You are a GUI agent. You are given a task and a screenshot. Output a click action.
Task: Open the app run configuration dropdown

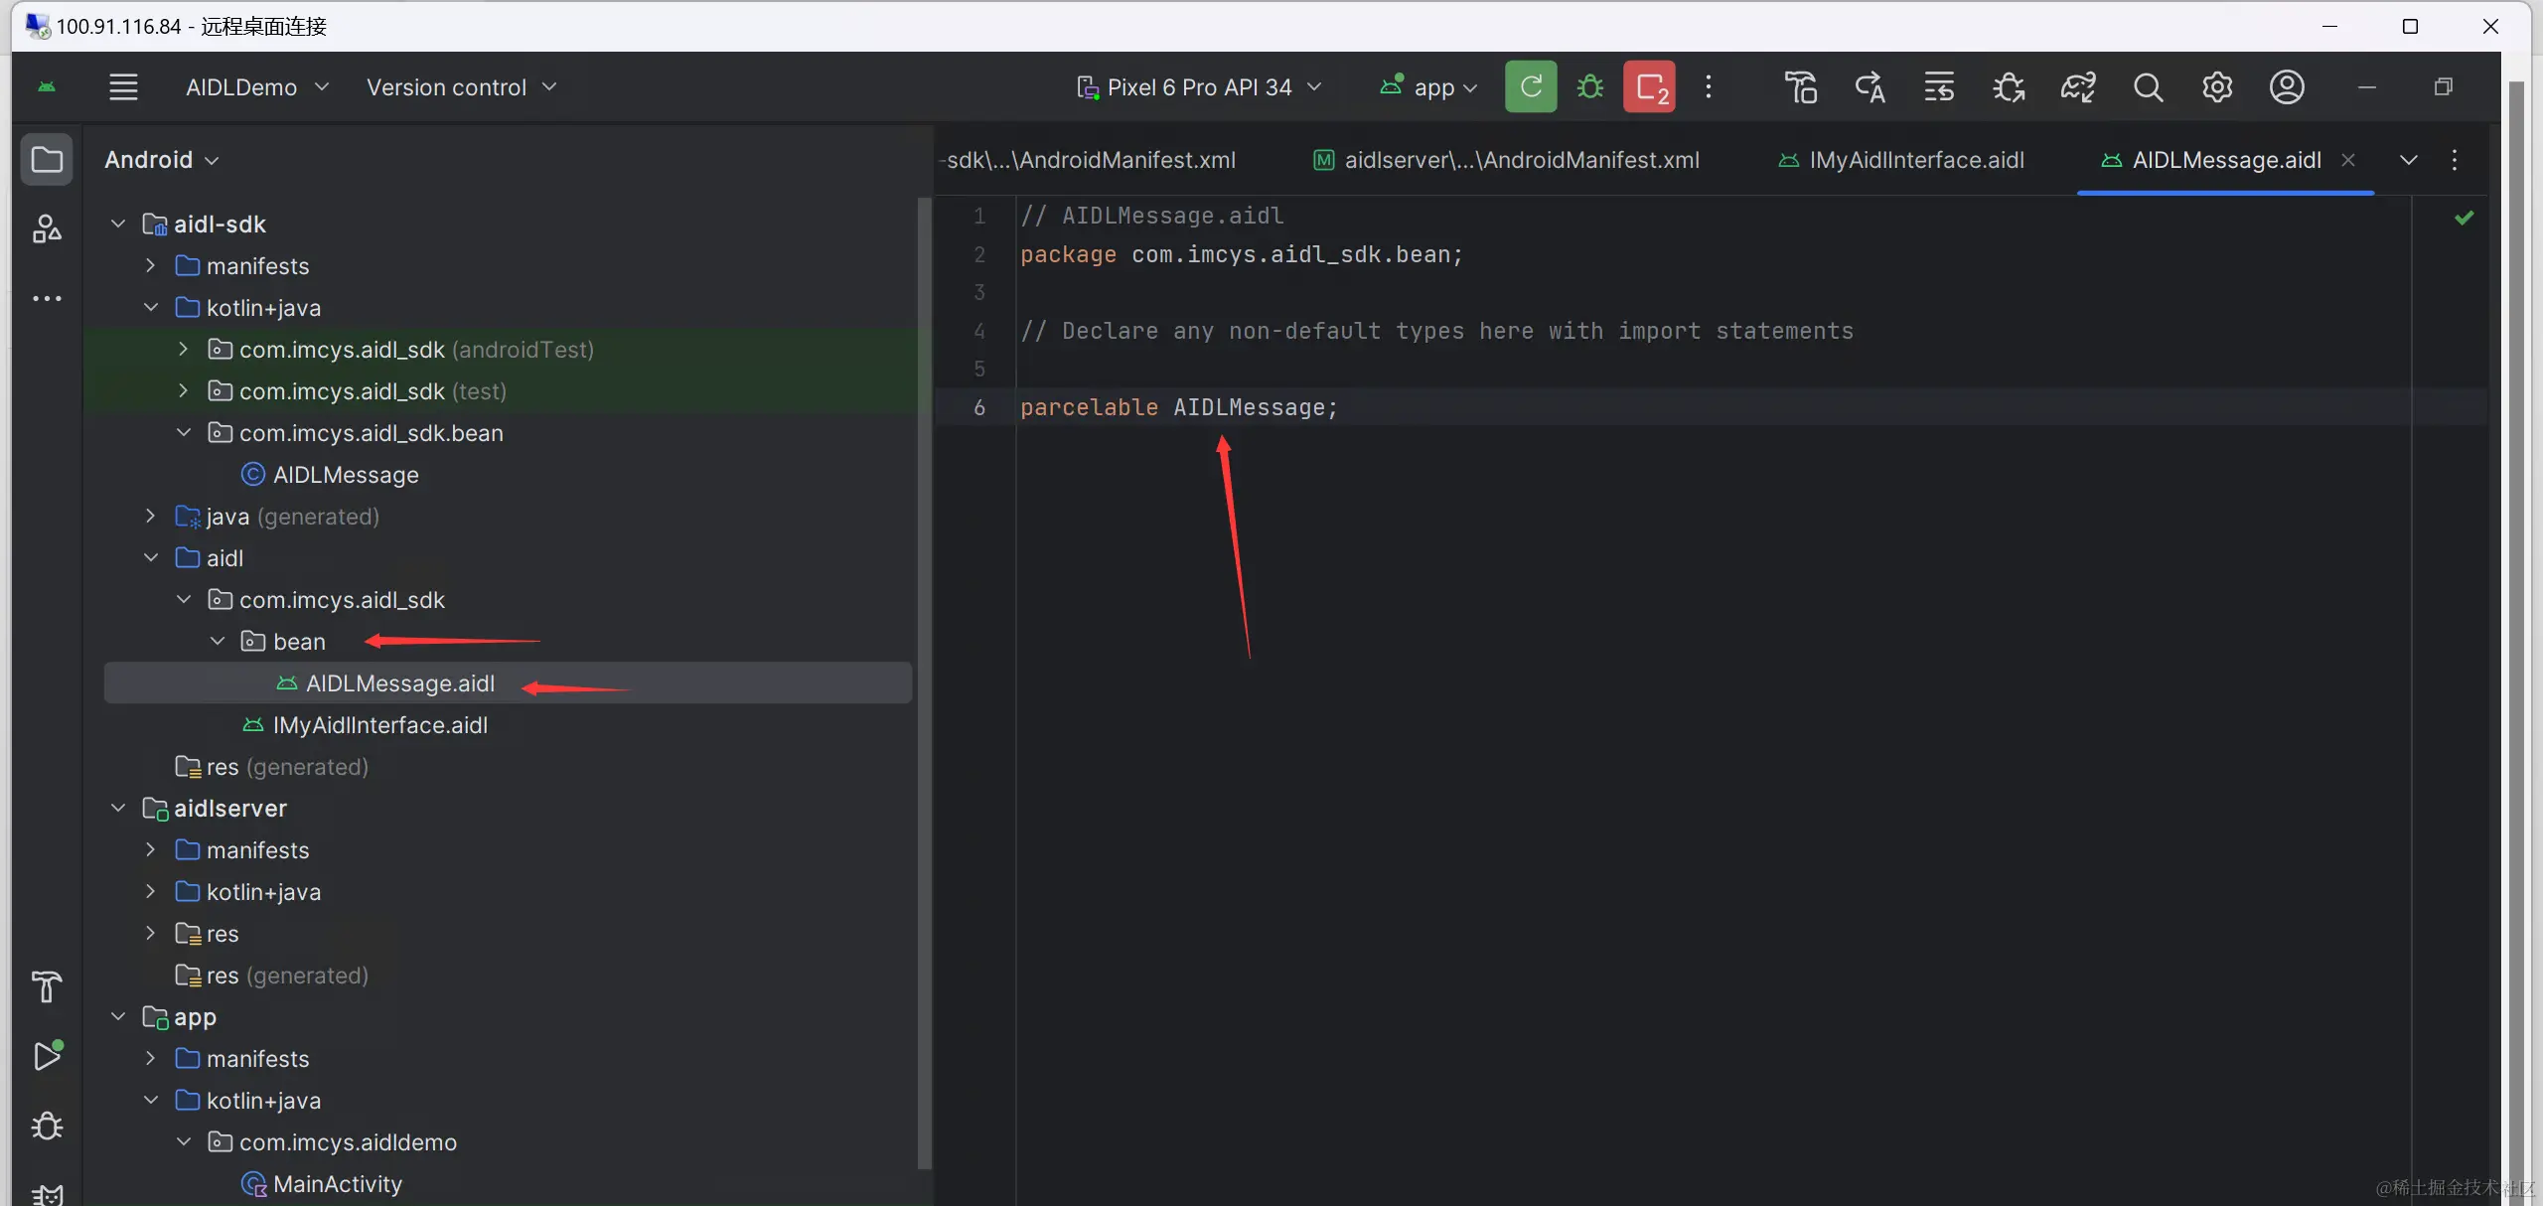[1428, 87]
